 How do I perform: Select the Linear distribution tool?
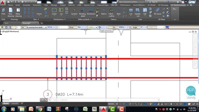click(x=54, y=12)
